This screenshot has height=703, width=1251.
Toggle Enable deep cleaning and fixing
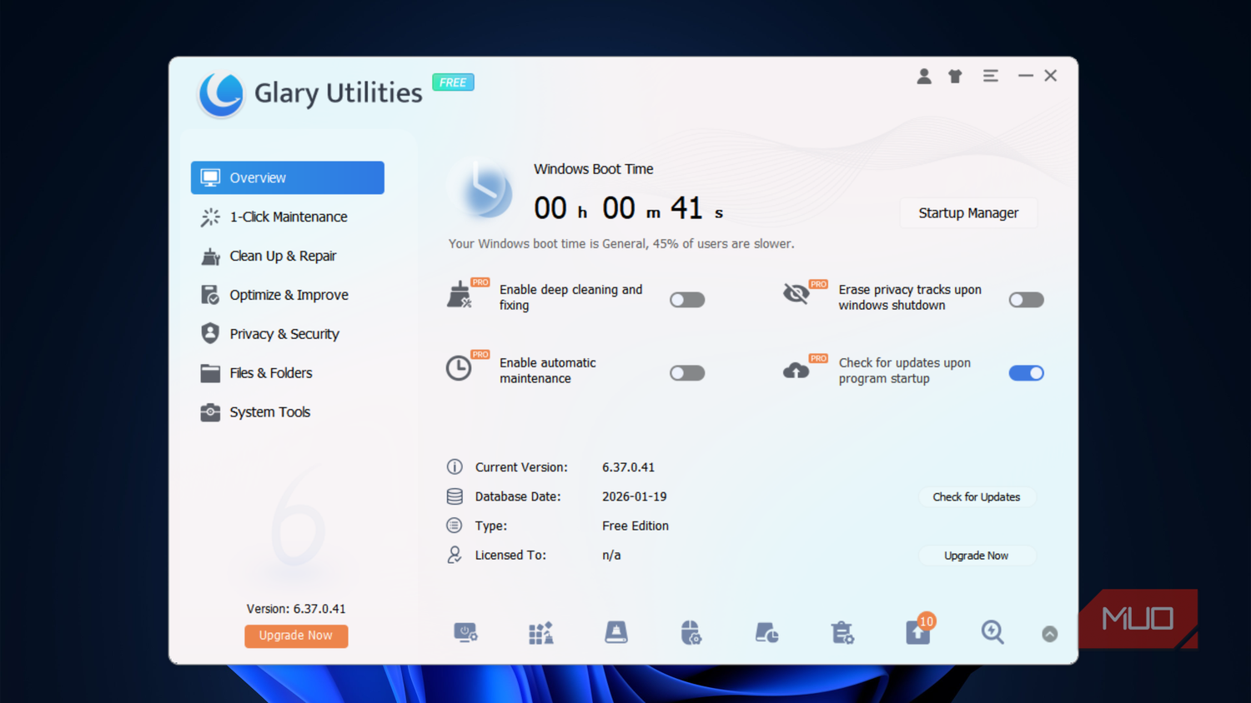point(687,300)
